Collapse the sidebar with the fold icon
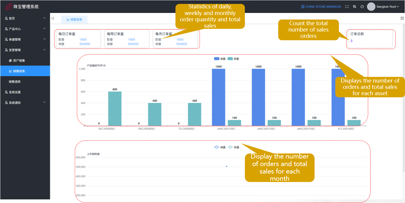The image size is (405, 203). point(53,18)
